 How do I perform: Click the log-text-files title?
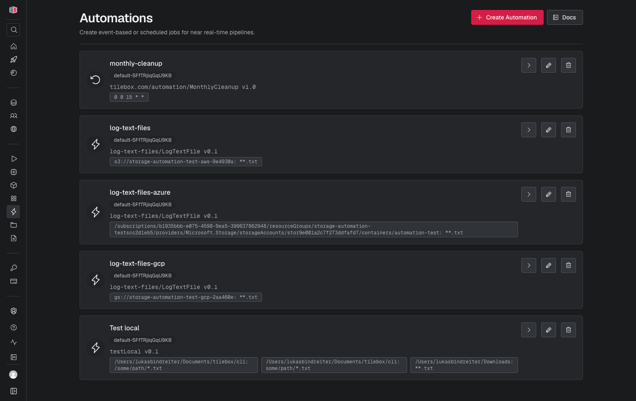tap(130, 128)
